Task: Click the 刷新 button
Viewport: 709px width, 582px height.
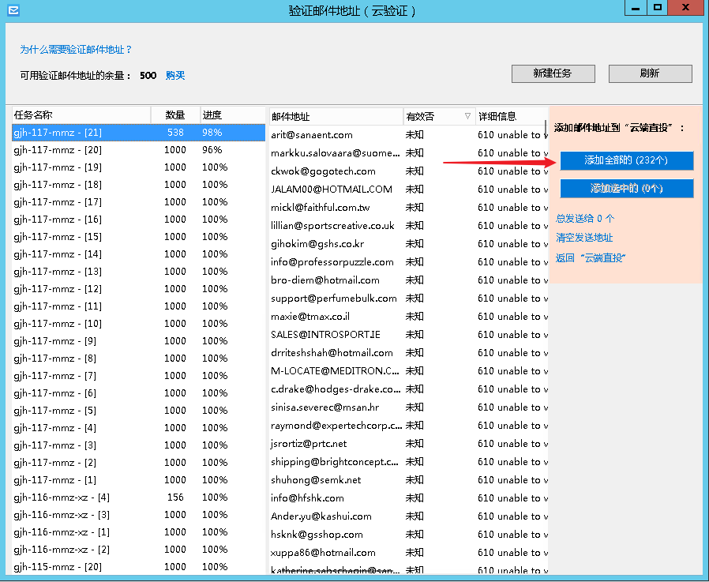Action: coord(651,73)
